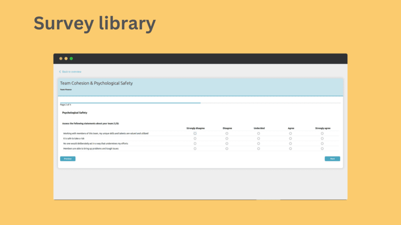Click the Back to overview link

72,72
